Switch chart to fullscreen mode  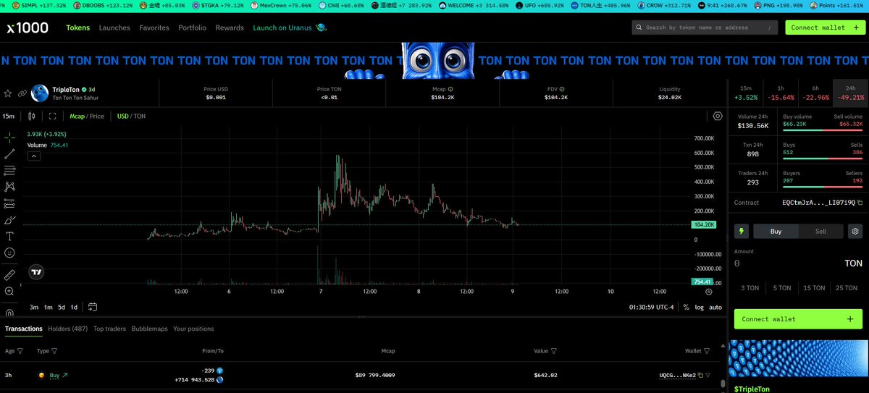click(52, 116)
